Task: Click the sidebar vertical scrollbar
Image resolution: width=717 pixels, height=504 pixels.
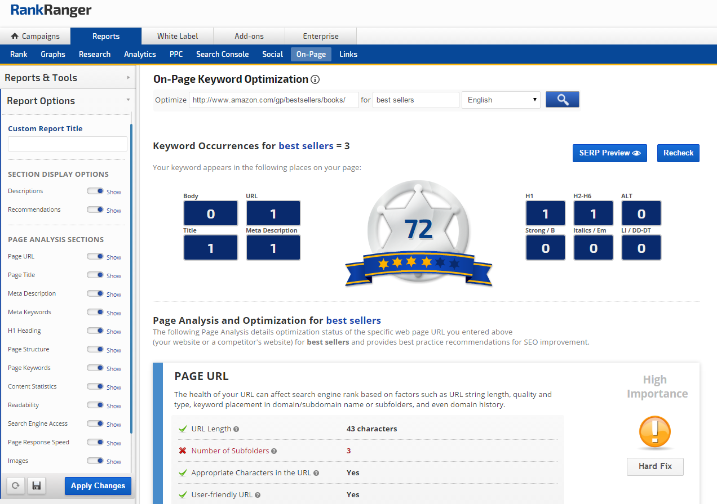Action: point(131,282)
